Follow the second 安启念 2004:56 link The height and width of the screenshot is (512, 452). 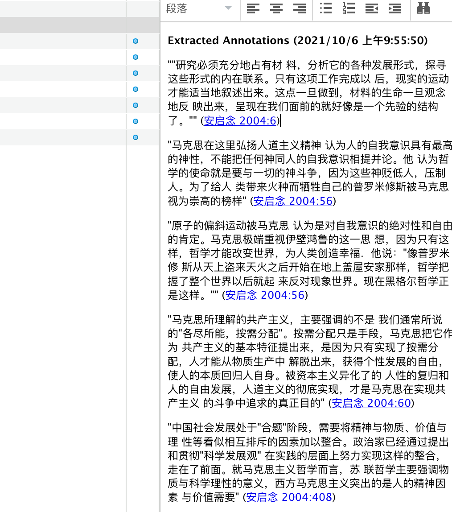click(264, 295)
